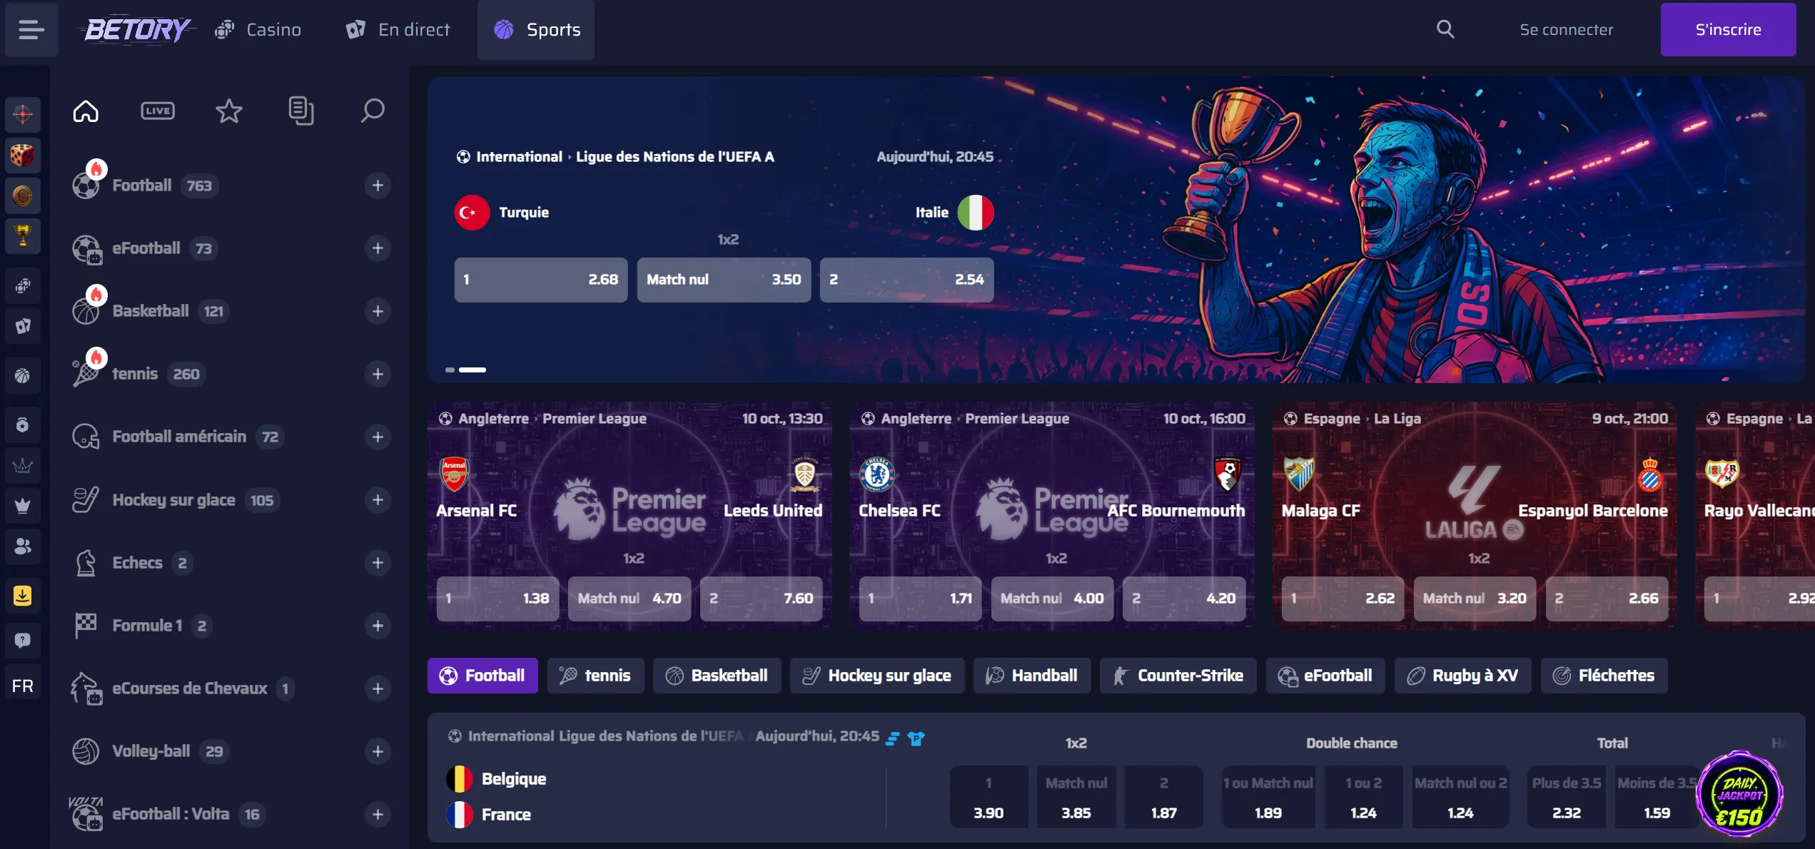The height and width of the screenshot is (849, 1815).
Task: Open the En direct nav item
Action: (x=398, y=29)
